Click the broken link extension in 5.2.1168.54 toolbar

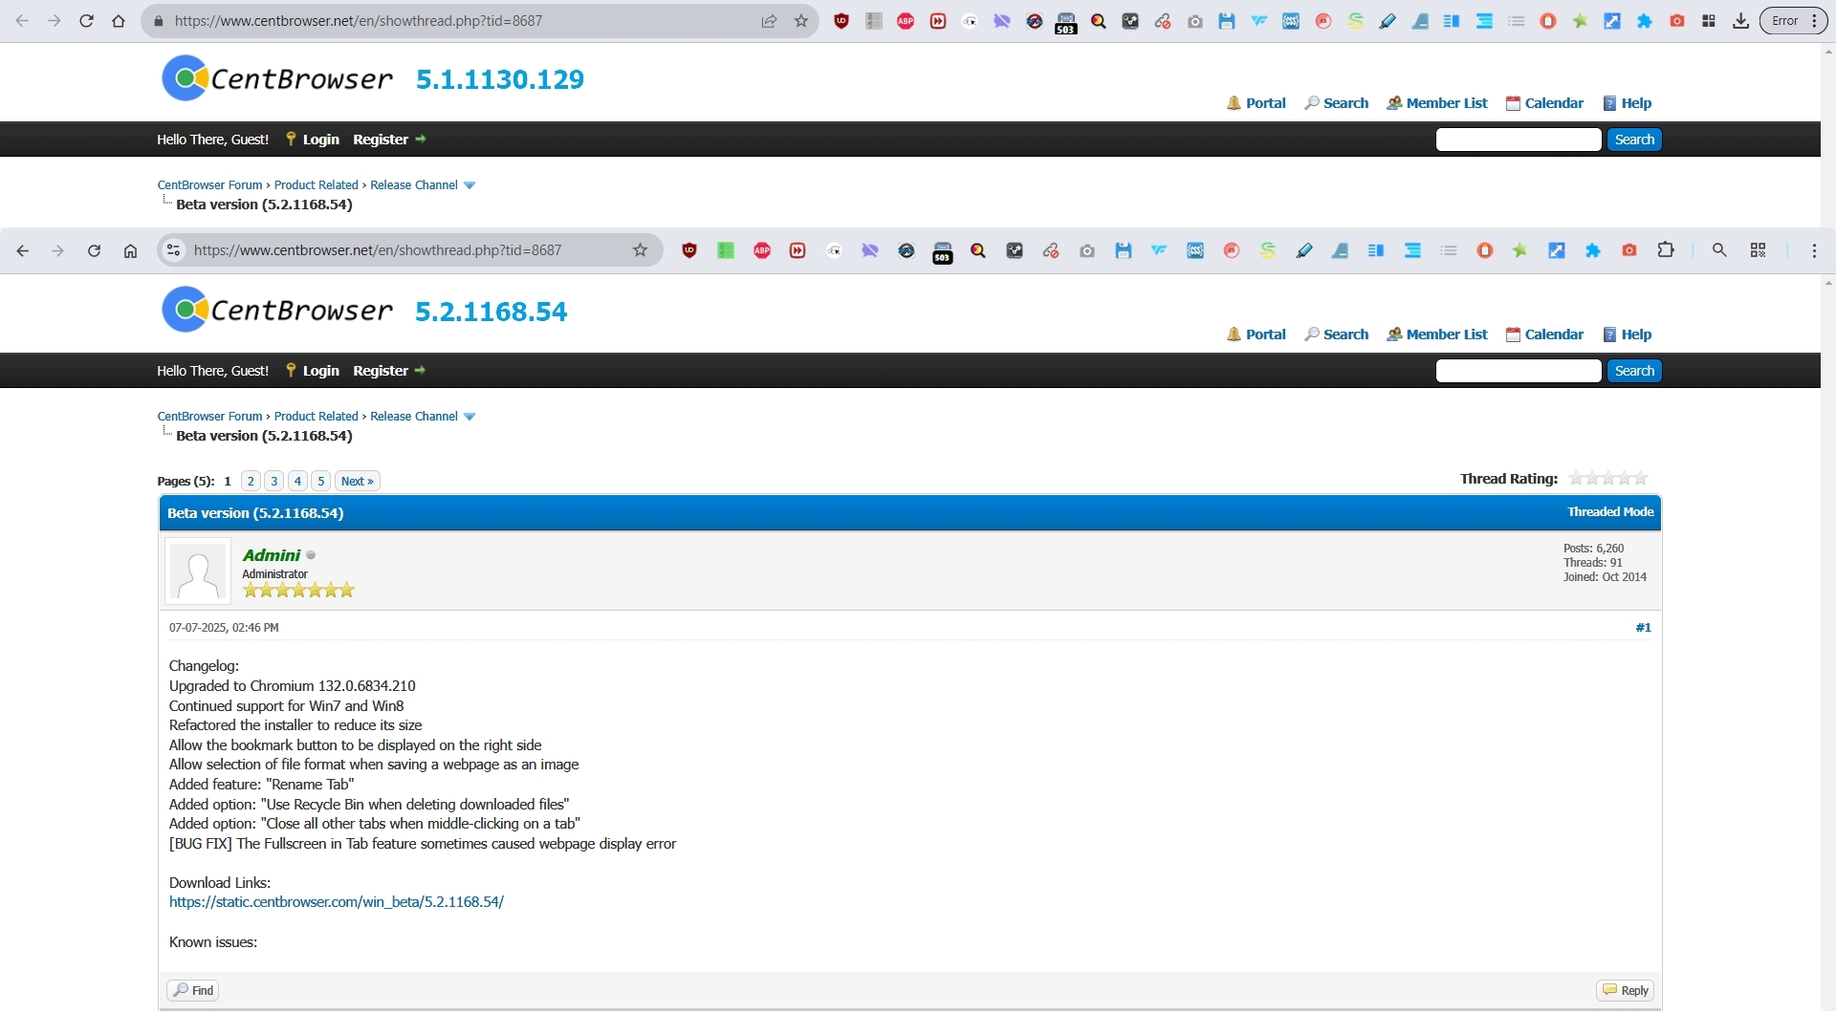pos(1051,250)
